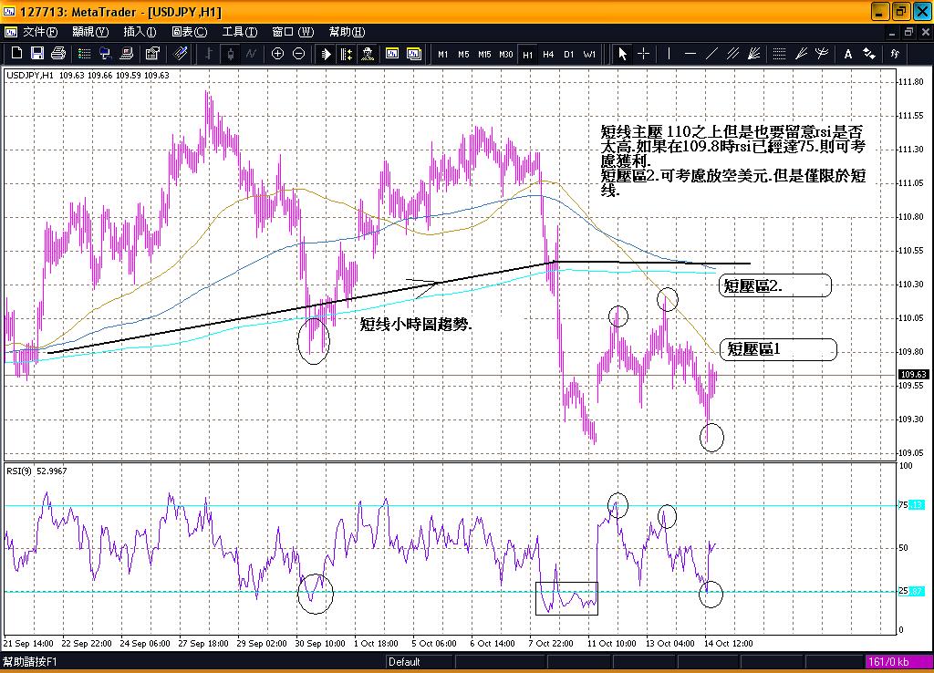Click the USDJPY,H1 chart header text
Screen dimensions: 934x673
pos(88,75)
